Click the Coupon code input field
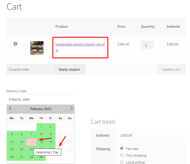The width and height of the screenshot is (190, 164). point(30,69)
